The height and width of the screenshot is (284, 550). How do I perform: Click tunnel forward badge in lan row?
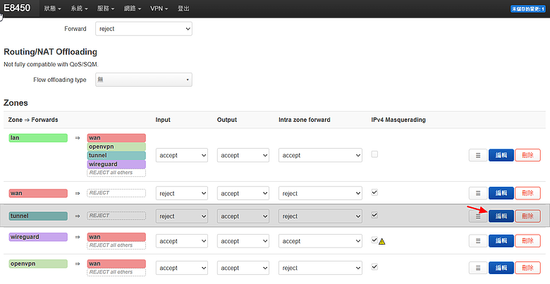(116, 155)
